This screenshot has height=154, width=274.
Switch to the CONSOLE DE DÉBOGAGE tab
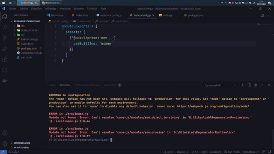click(87, 85)
